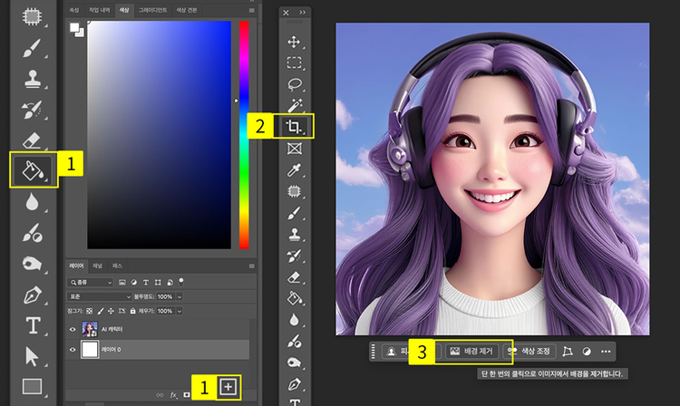The height and width of the screenshot is (406, 680).
Task: Select the 레이어 0 layer thumbnail
Action: click(x=91, y=350)
